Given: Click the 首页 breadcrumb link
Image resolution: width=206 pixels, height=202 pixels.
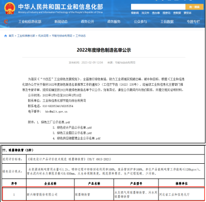Looking at the screenshot, I should tap(11, 36).
